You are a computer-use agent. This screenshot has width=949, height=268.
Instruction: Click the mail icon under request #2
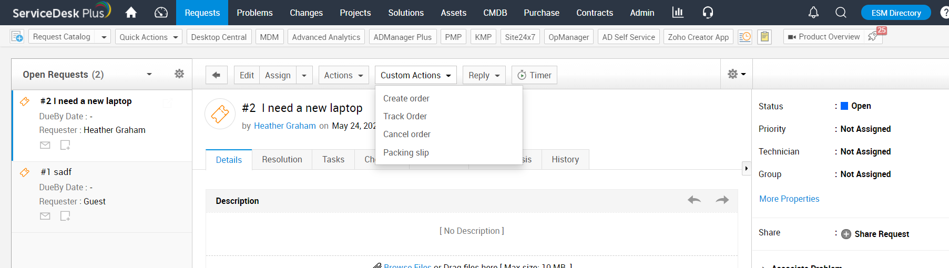(x=45, y=145)
